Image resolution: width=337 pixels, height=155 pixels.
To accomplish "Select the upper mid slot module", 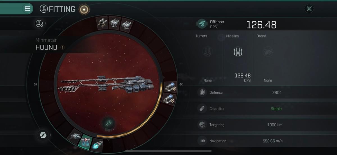I will tap(170, 87).
